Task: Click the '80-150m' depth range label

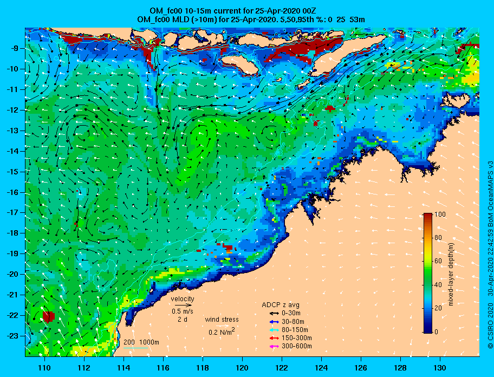Action: (x=295, y=330)
